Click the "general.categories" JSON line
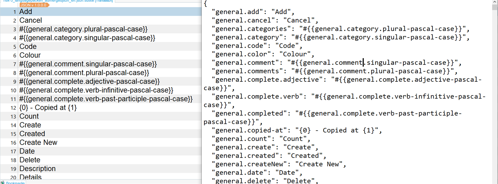498x184 pixels. [341, 29]
